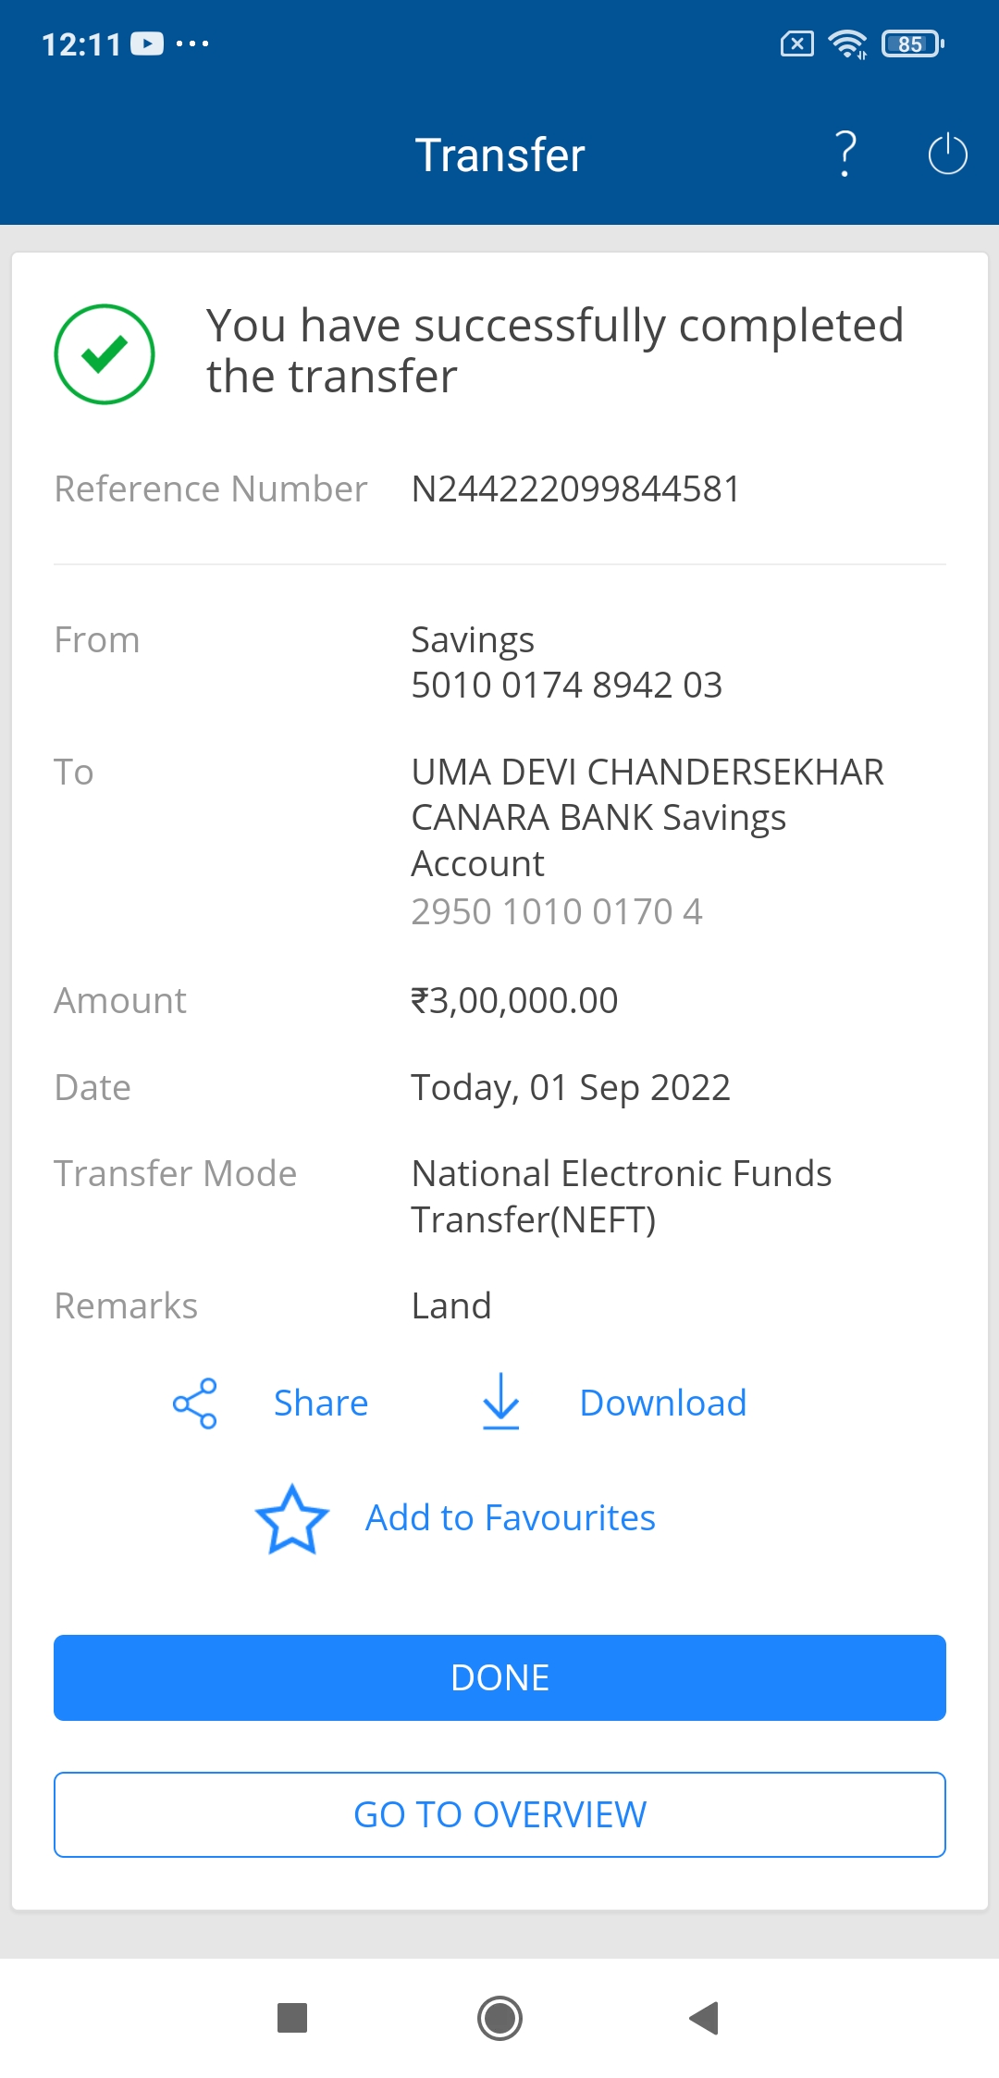Image resolution: width=999 pixels, height=2078 pixels.
Task: Tap the reference number N244222099844581
Action: 575,489
